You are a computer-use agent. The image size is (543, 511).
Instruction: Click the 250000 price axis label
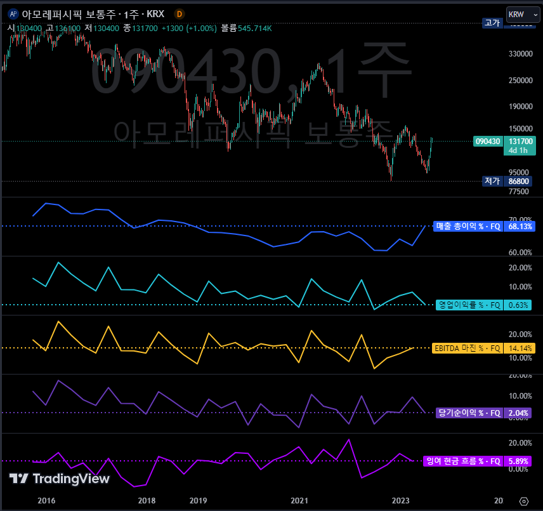tap(521, 81)
